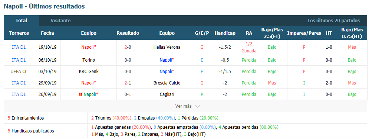The width and height of the screenshot is (372, 138).
Task: Open the UEFA CL tournament link
Action: click(19, 72)
